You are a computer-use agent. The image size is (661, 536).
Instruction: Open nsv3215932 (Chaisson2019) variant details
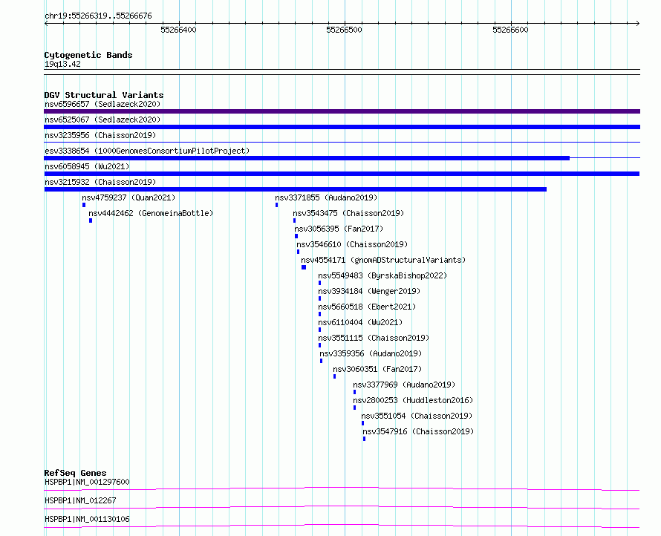[x=100, y=182]
